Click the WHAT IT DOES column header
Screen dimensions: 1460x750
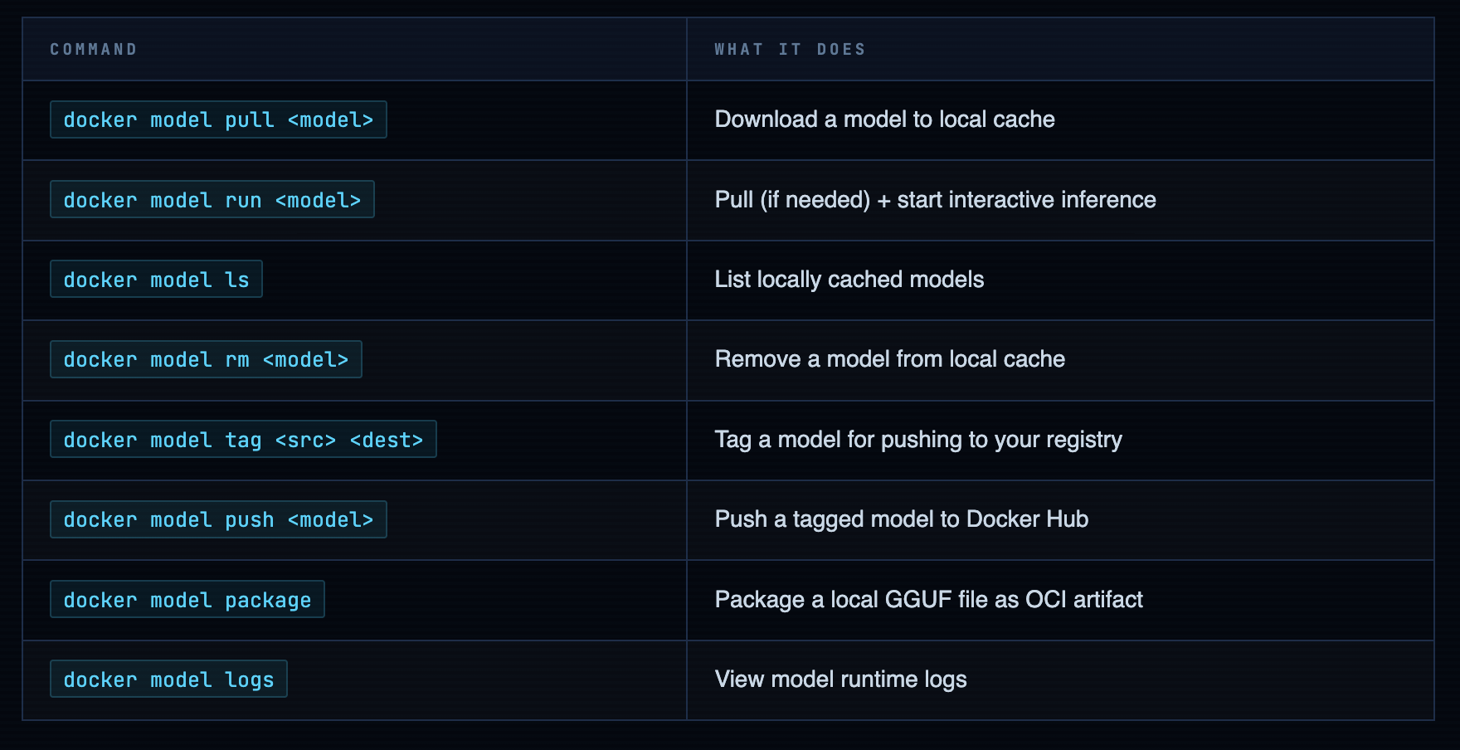pyautogui.click(x=790, y=50)
